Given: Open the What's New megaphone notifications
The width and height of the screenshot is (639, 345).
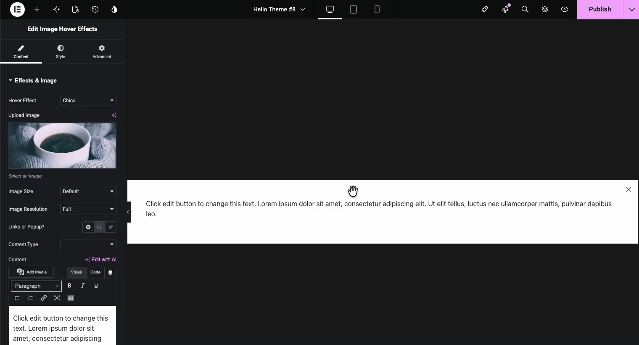Looking at the screenshot, I should click(x=505, y=9).
